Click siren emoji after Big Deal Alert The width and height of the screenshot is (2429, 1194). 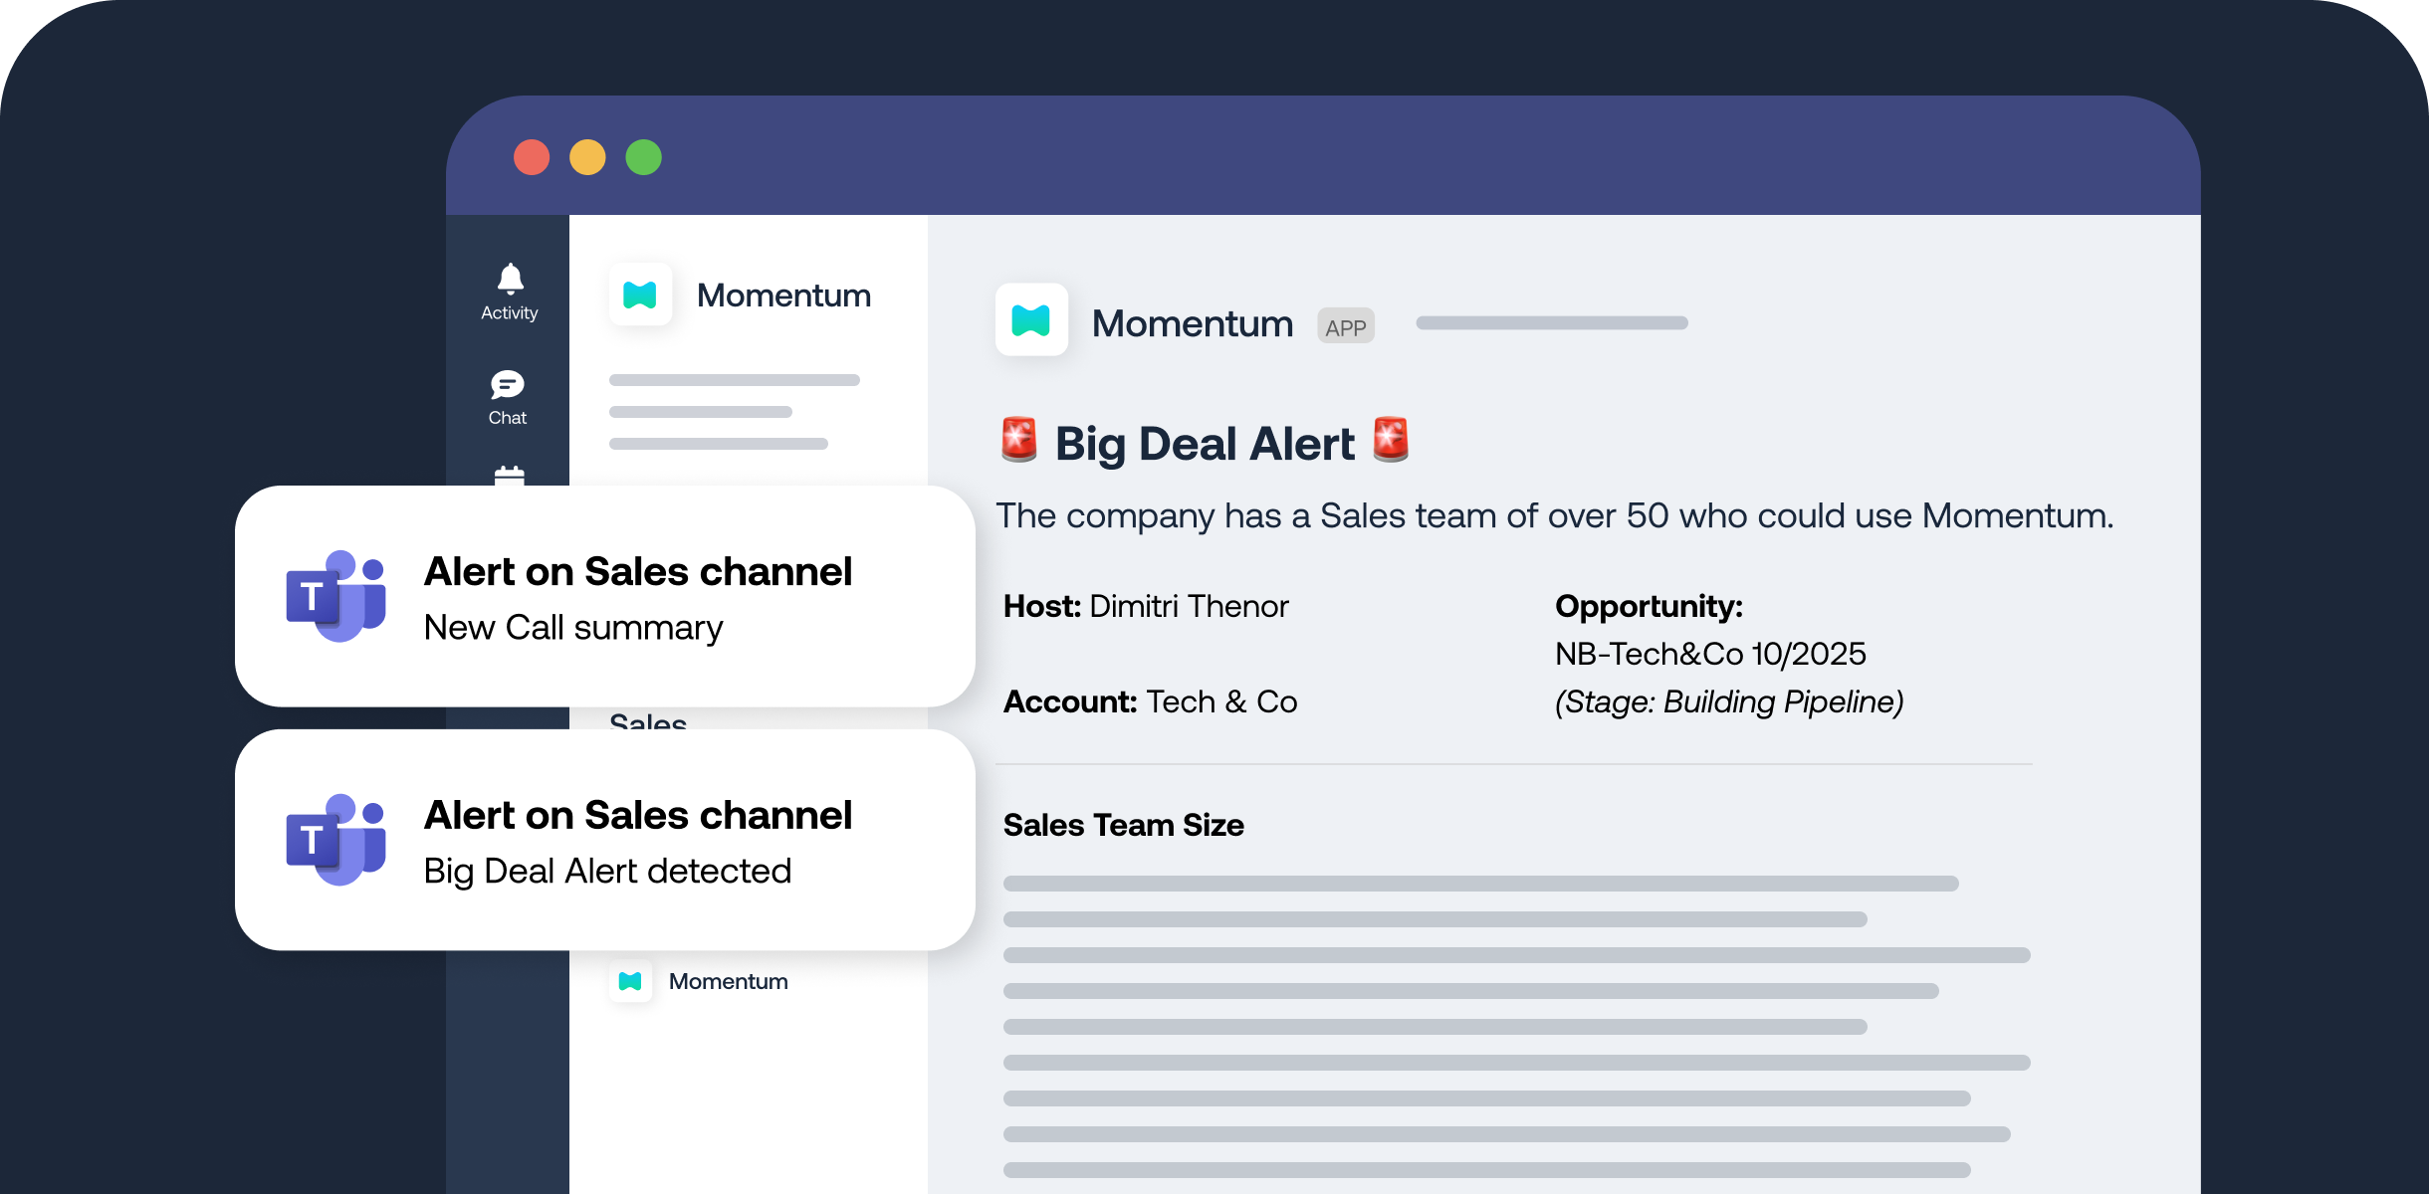click(x=1391, y=440)
